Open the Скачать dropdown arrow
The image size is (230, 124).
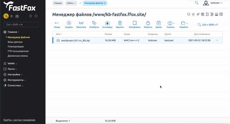[x=174, y=23]
